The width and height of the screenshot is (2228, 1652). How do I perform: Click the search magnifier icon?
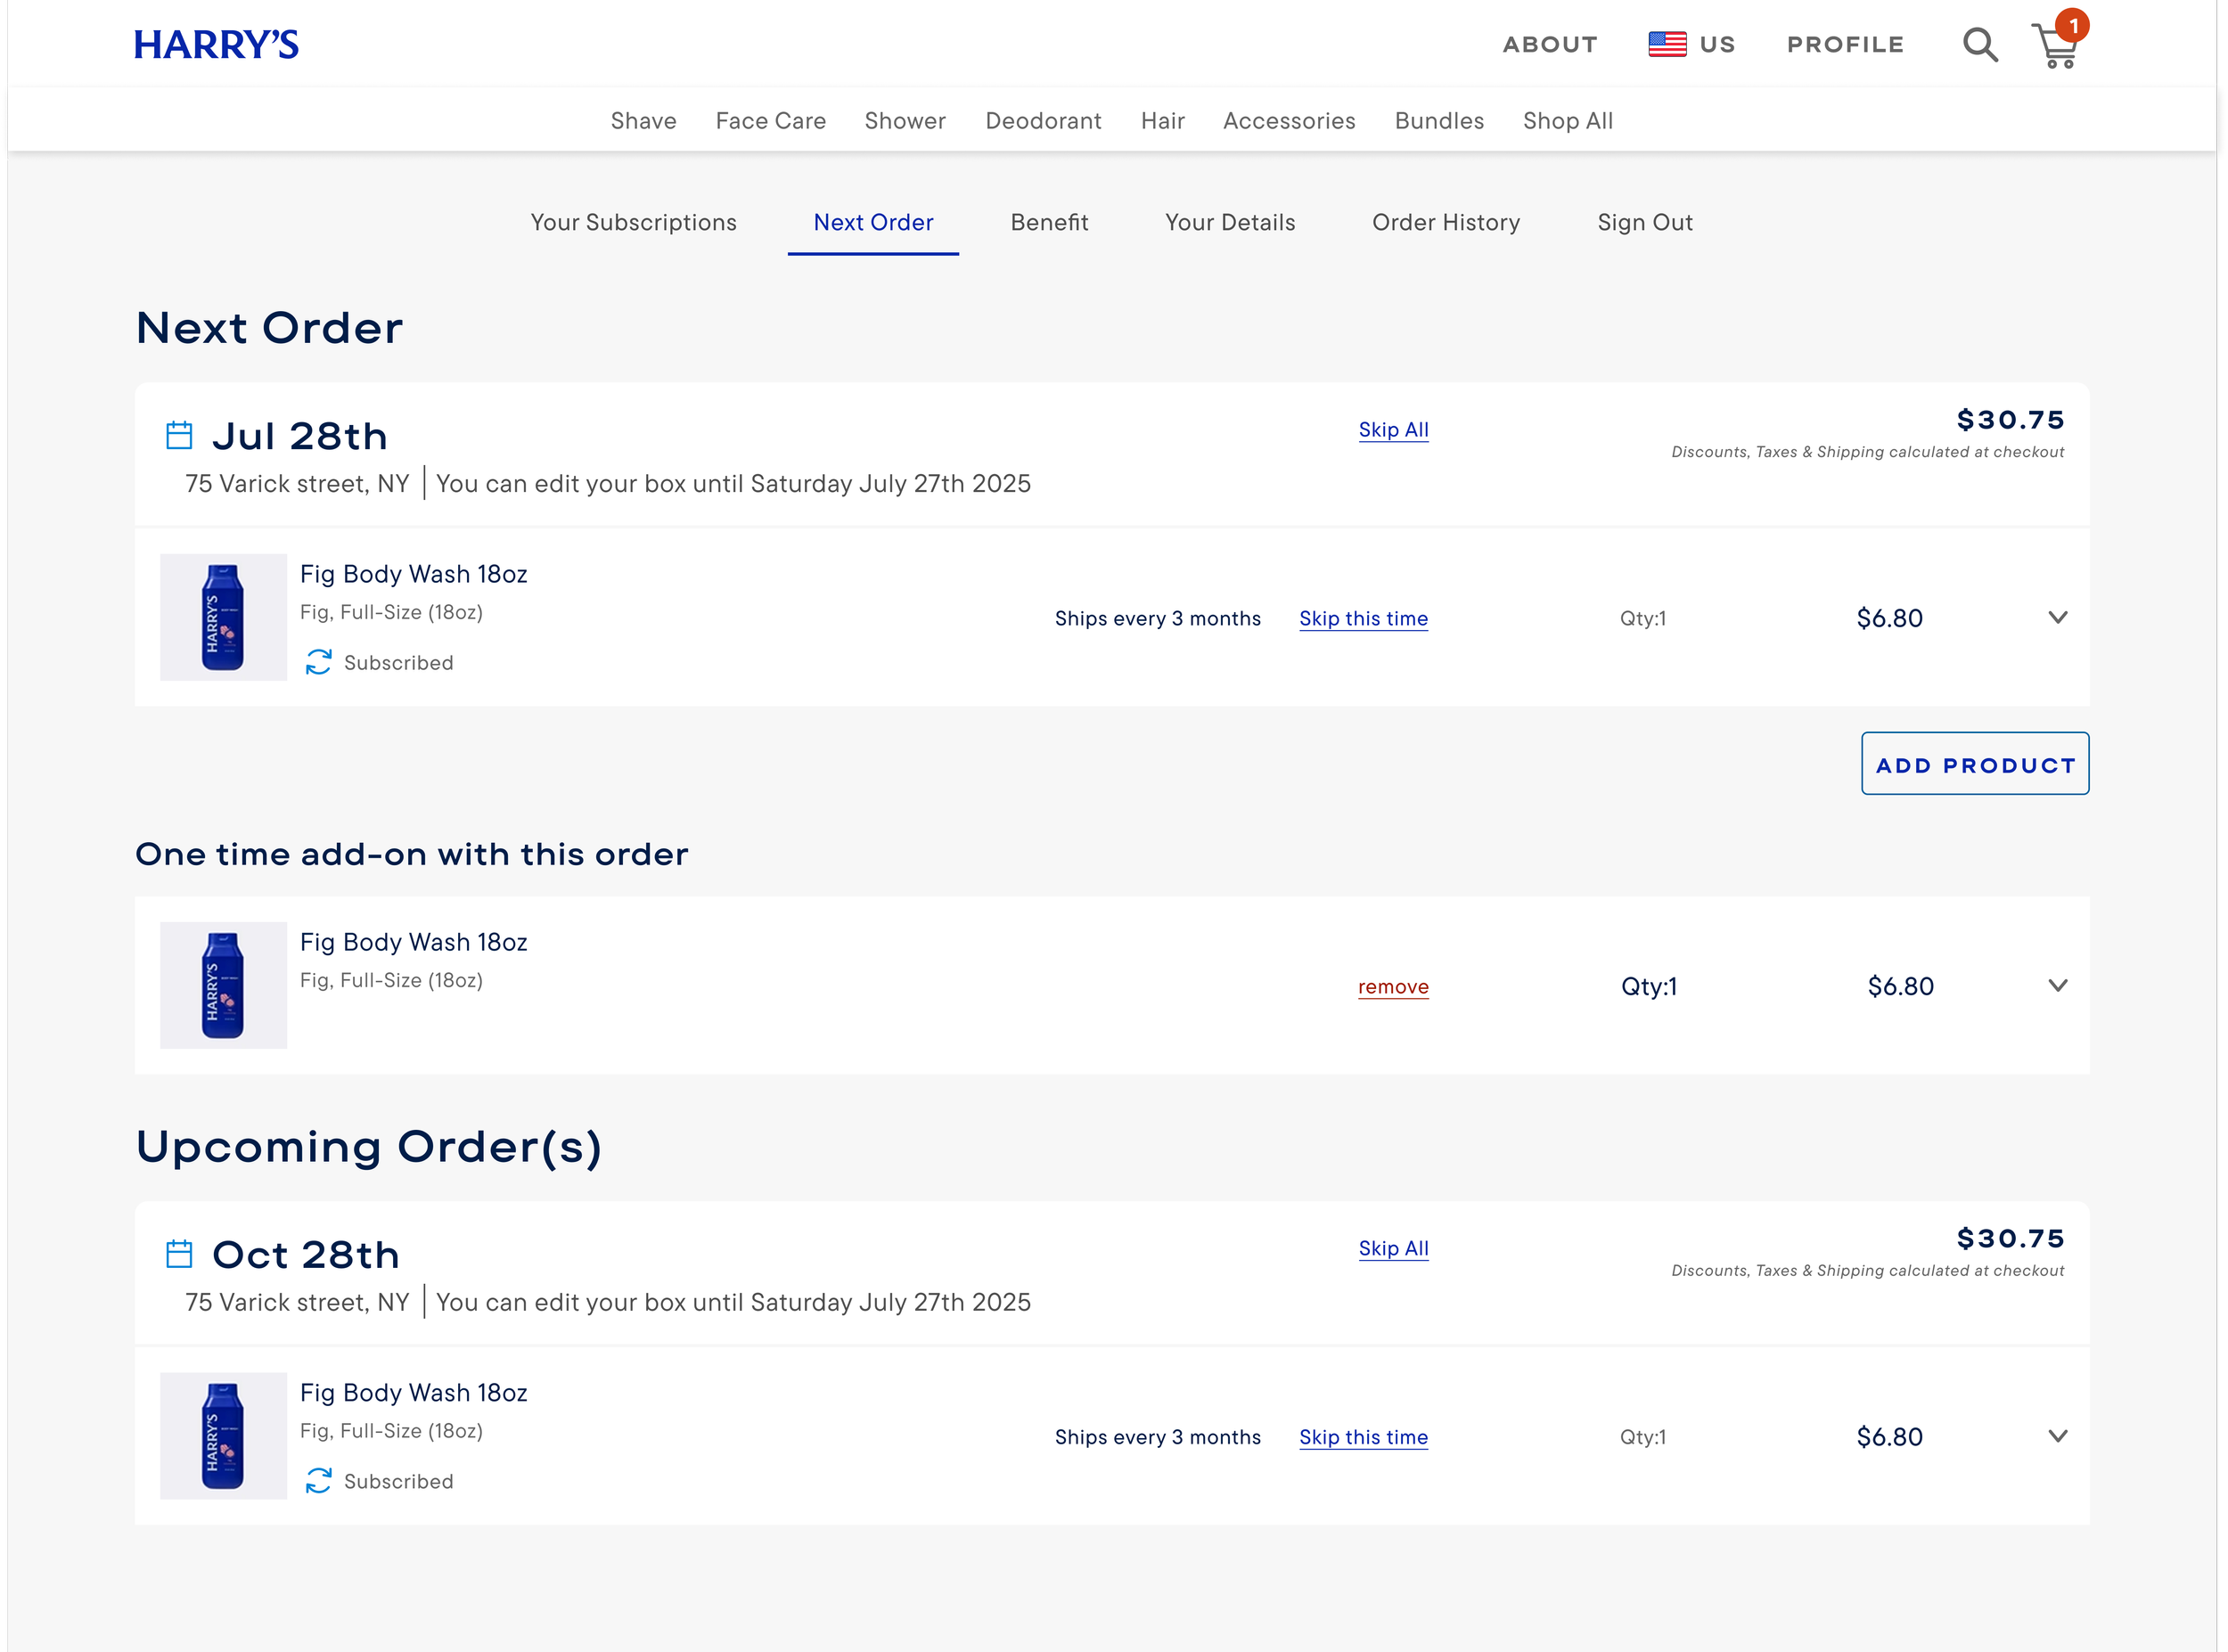pyautogui.click(x=1979, y=45)
